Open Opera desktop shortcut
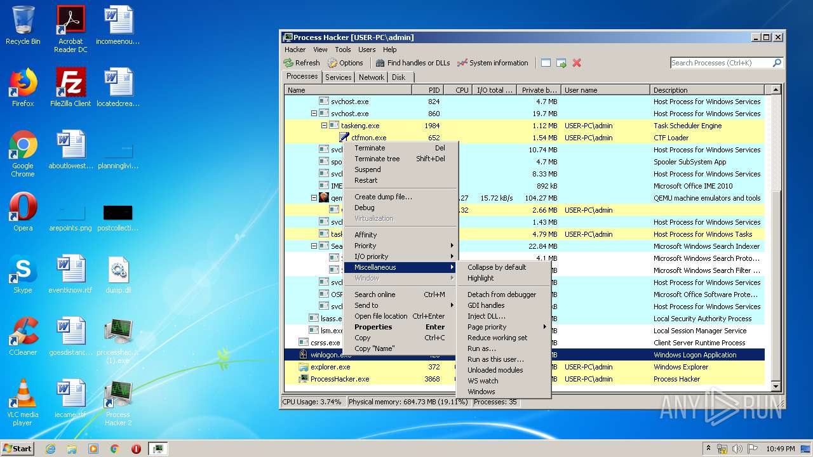This screenshot has width=813, height=457. click(23, 212)
